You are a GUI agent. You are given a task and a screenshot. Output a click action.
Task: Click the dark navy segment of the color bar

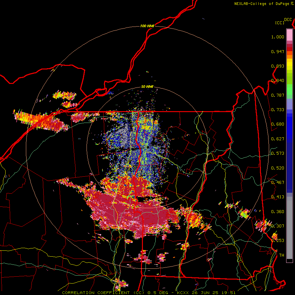click(289, 166)
